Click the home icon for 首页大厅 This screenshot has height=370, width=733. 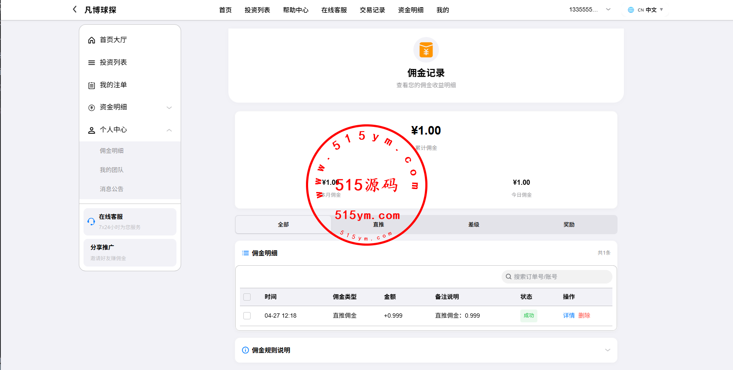pyautogui.click(x=92, y=40)
